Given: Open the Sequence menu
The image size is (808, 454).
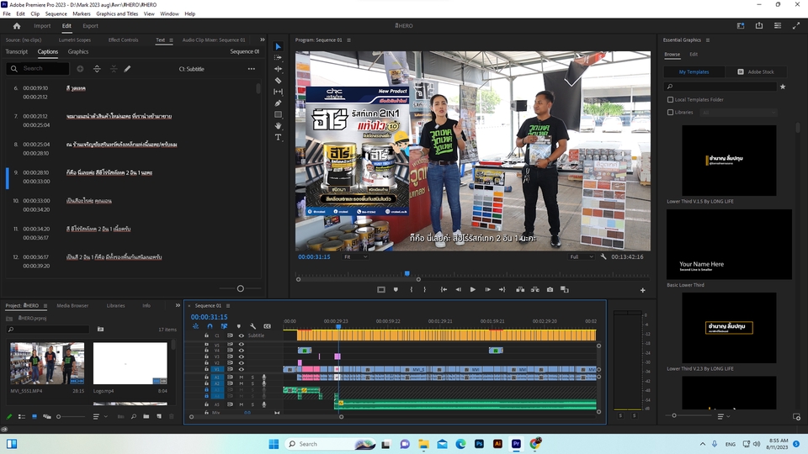Looking at the screenshot, I should [x=56, y=14].
